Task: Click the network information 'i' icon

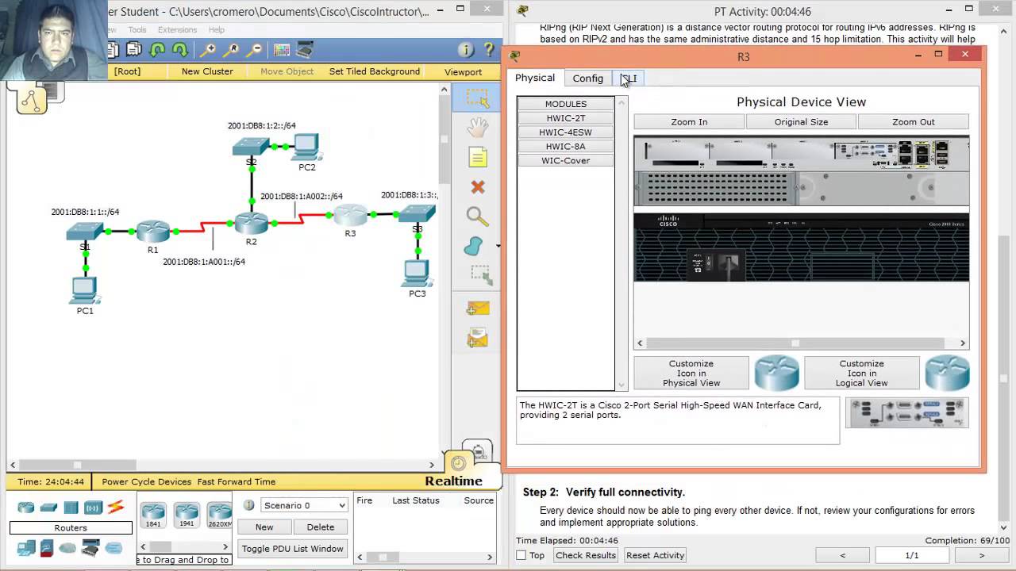Action: tap(466, 50)
